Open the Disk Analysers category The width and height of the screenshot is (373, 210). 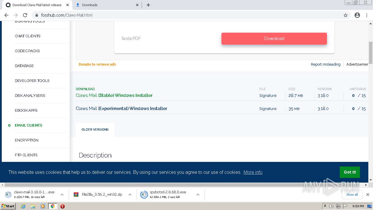click(x=30, y=96)
